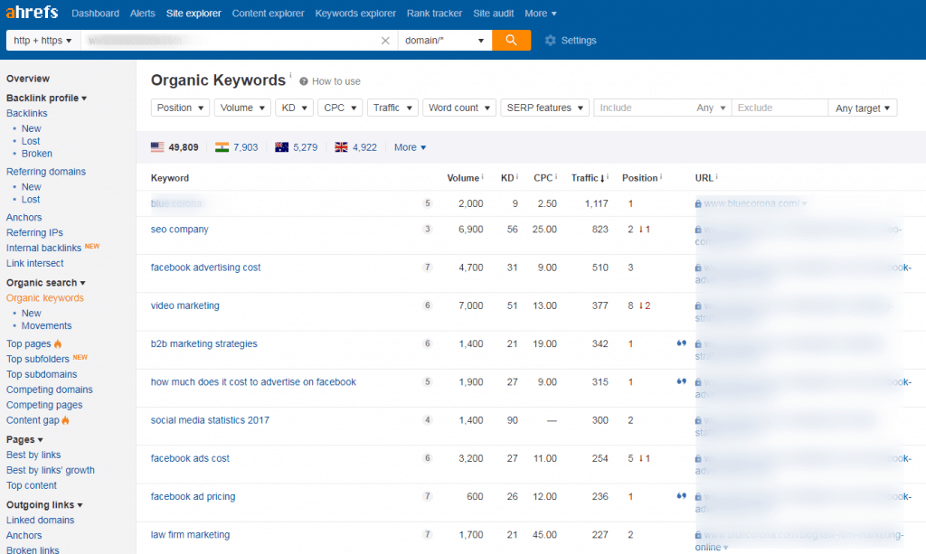Viewport: 926px width, 554px height.
Task: Open the Any match dropdown beside Include
Action: click(x=711, y=108)
